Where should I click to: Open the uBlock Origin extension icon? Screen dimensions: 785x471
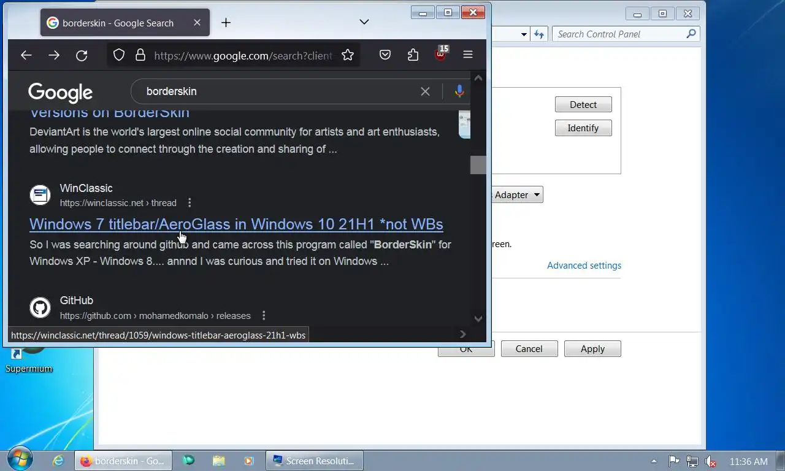[441, 54]
